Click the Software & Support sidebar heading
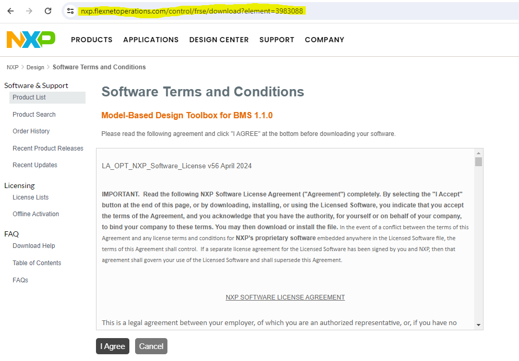519x361 pixels. [x=36, y=85]
